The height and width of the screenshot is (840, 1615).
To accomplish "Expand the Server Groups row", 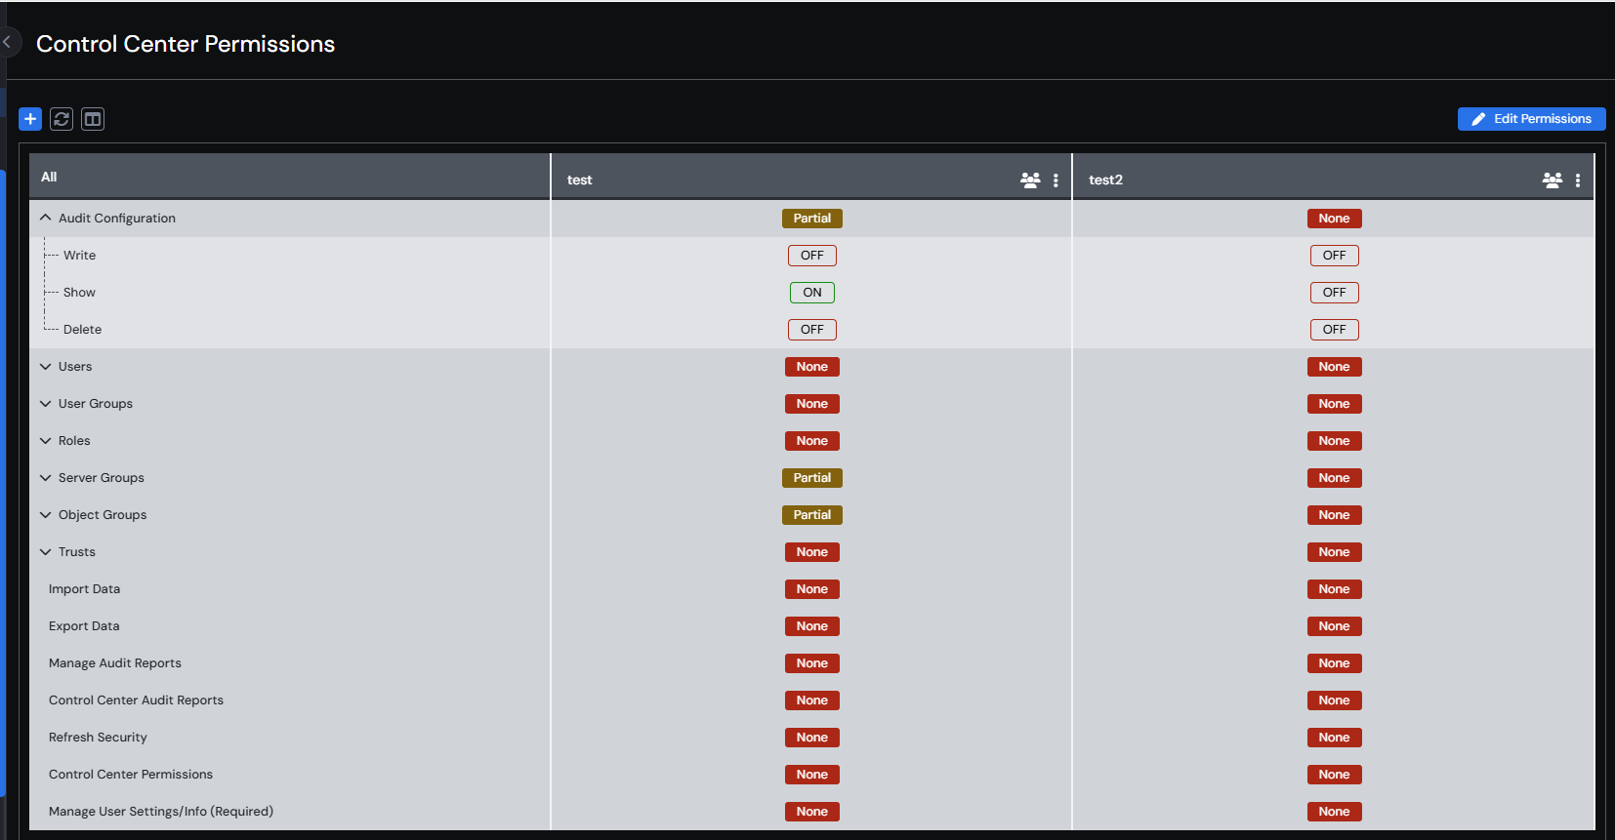I will [x=45, y=478].
